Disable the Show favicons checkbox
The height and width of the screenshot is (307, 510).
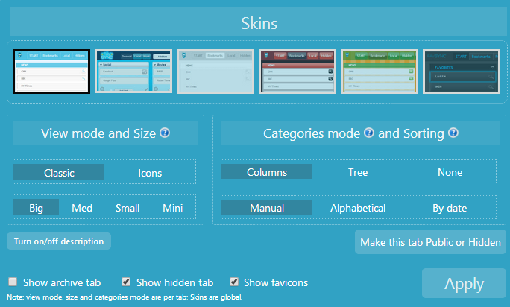[234, 282]
